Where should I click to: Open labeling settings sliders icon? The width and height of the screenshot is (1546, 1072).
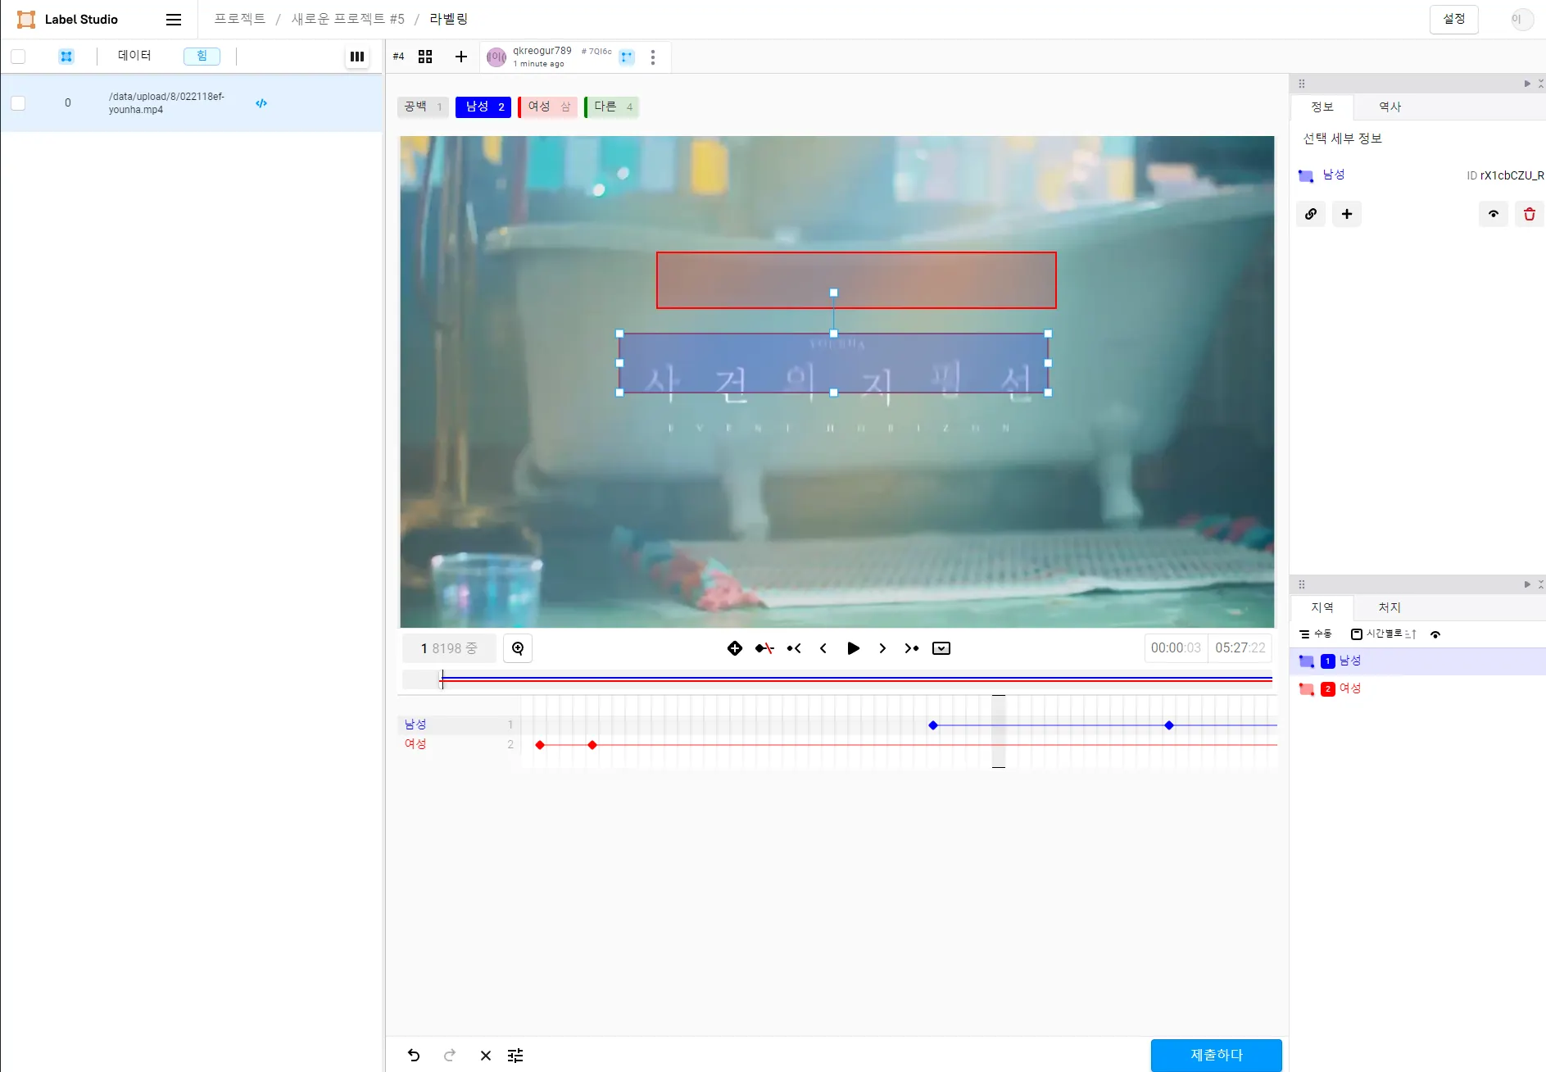(x=515, y=1056)
